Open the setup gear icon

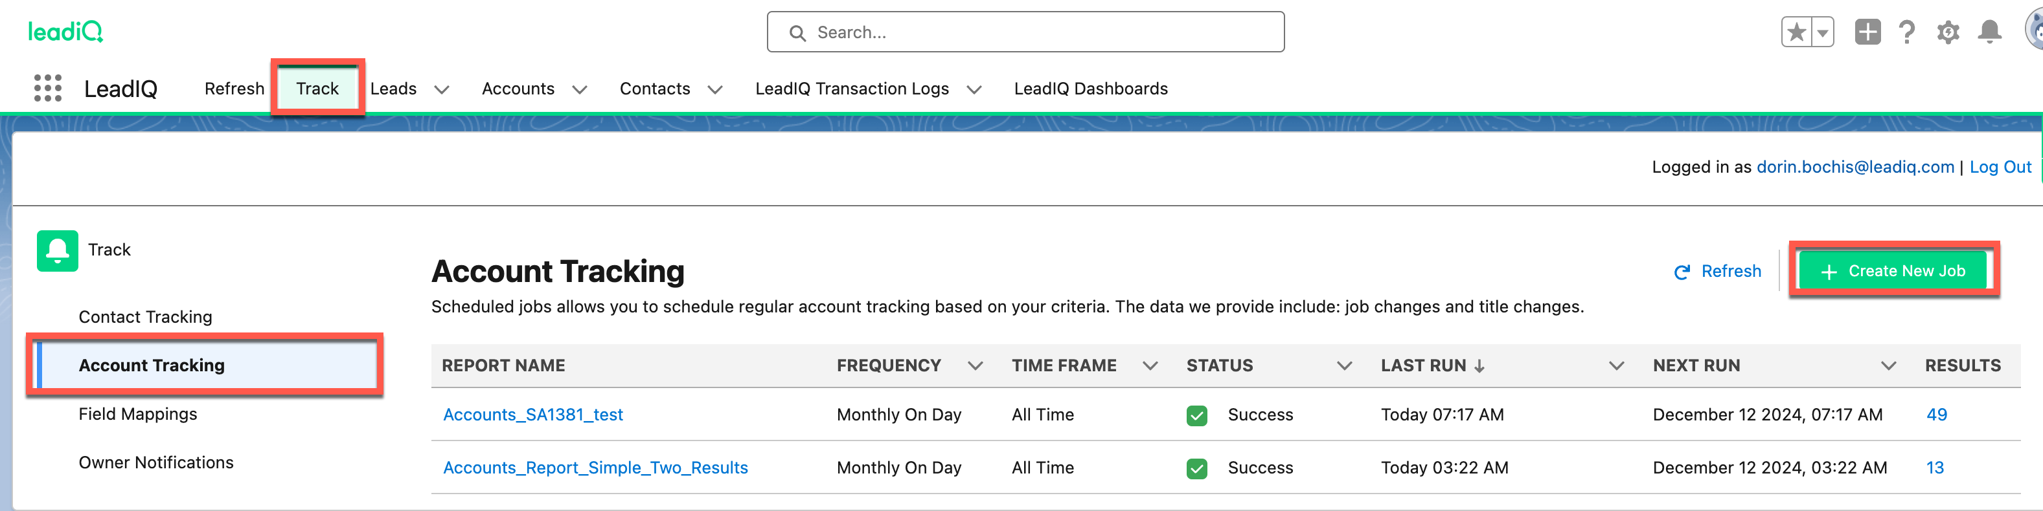[x=1948, y=32]
